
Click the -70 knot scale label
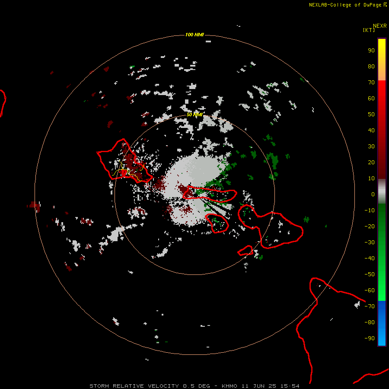(370, 306)
